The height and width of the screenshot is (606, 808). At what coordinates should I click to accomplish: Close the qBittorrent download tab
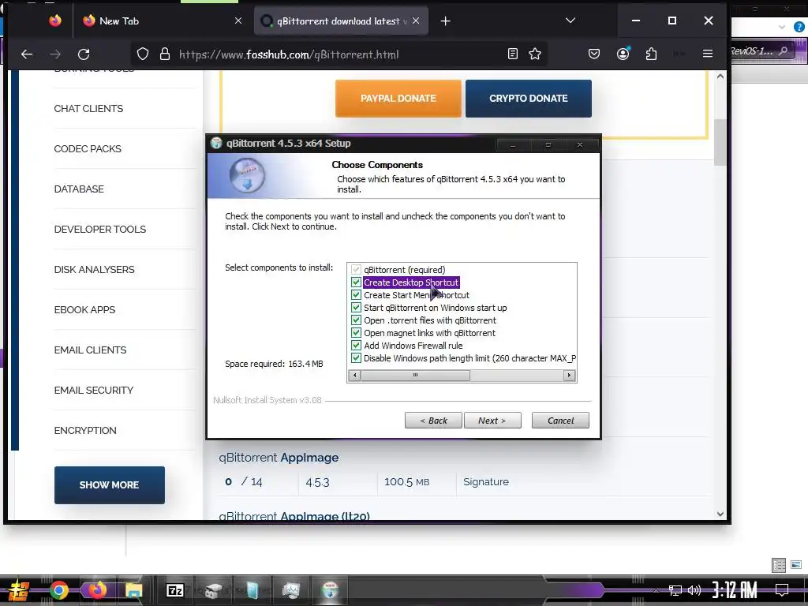(x=416, y=21)
